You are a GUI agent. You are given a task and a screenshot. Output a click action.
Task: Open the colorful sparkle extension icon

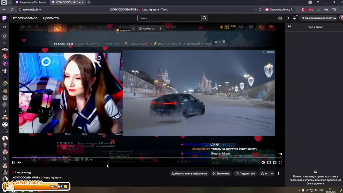coord(318,10)
